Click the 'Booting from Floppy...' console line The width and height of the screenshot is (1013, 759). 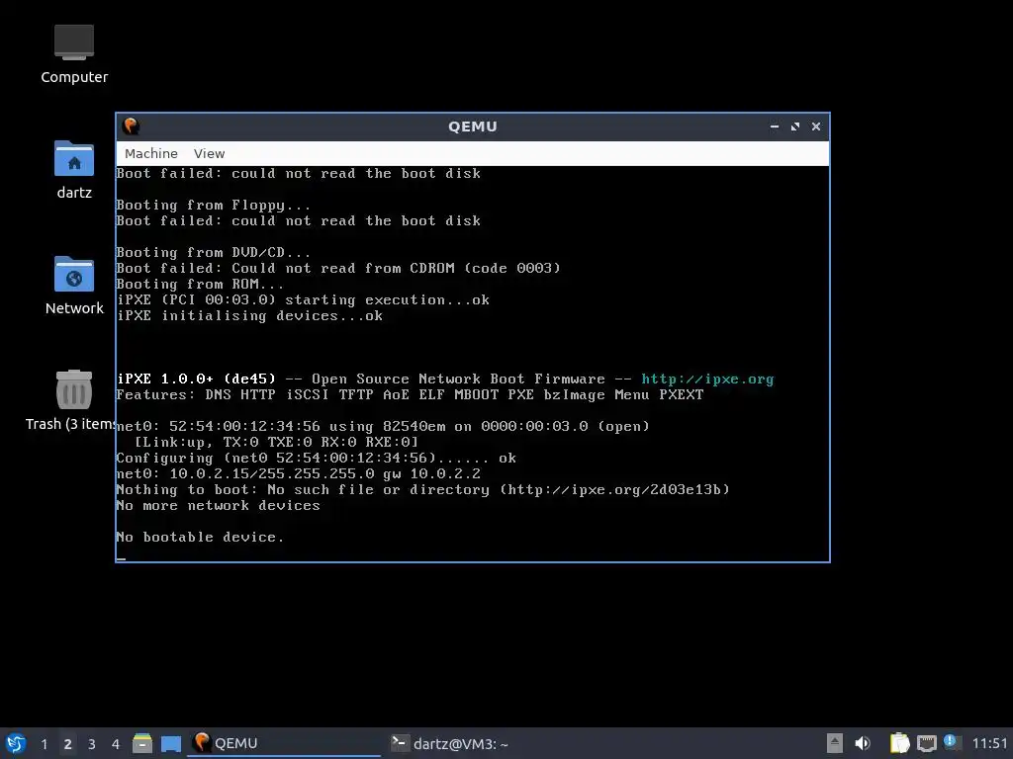(x=214, y=206)
